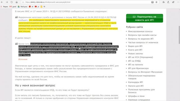
Task: Open Новые законы category
Action: pos(136,54)
